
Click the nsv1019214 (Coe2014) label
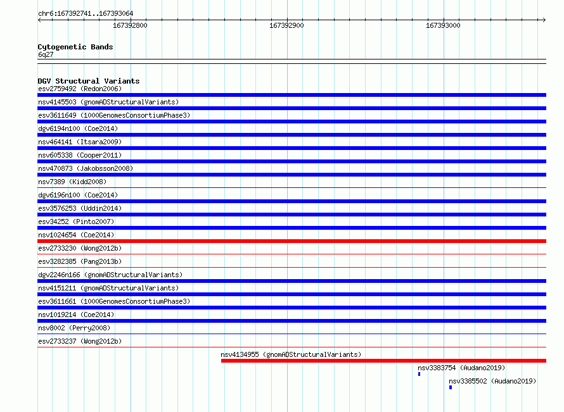(x=76, y=315)
